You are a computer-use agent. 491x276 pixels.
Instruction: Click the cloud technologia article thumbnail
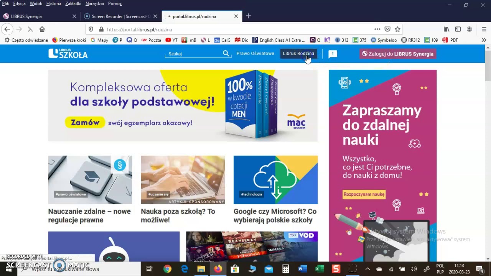pos(275,180)
